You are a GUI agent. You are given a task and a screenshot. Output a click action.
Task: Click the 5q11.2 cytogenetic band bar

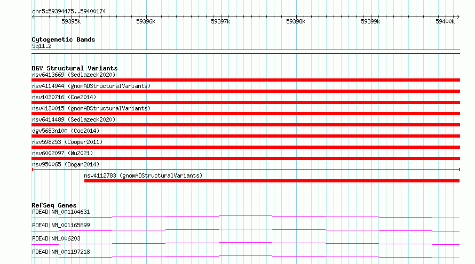tap(246, 52)
